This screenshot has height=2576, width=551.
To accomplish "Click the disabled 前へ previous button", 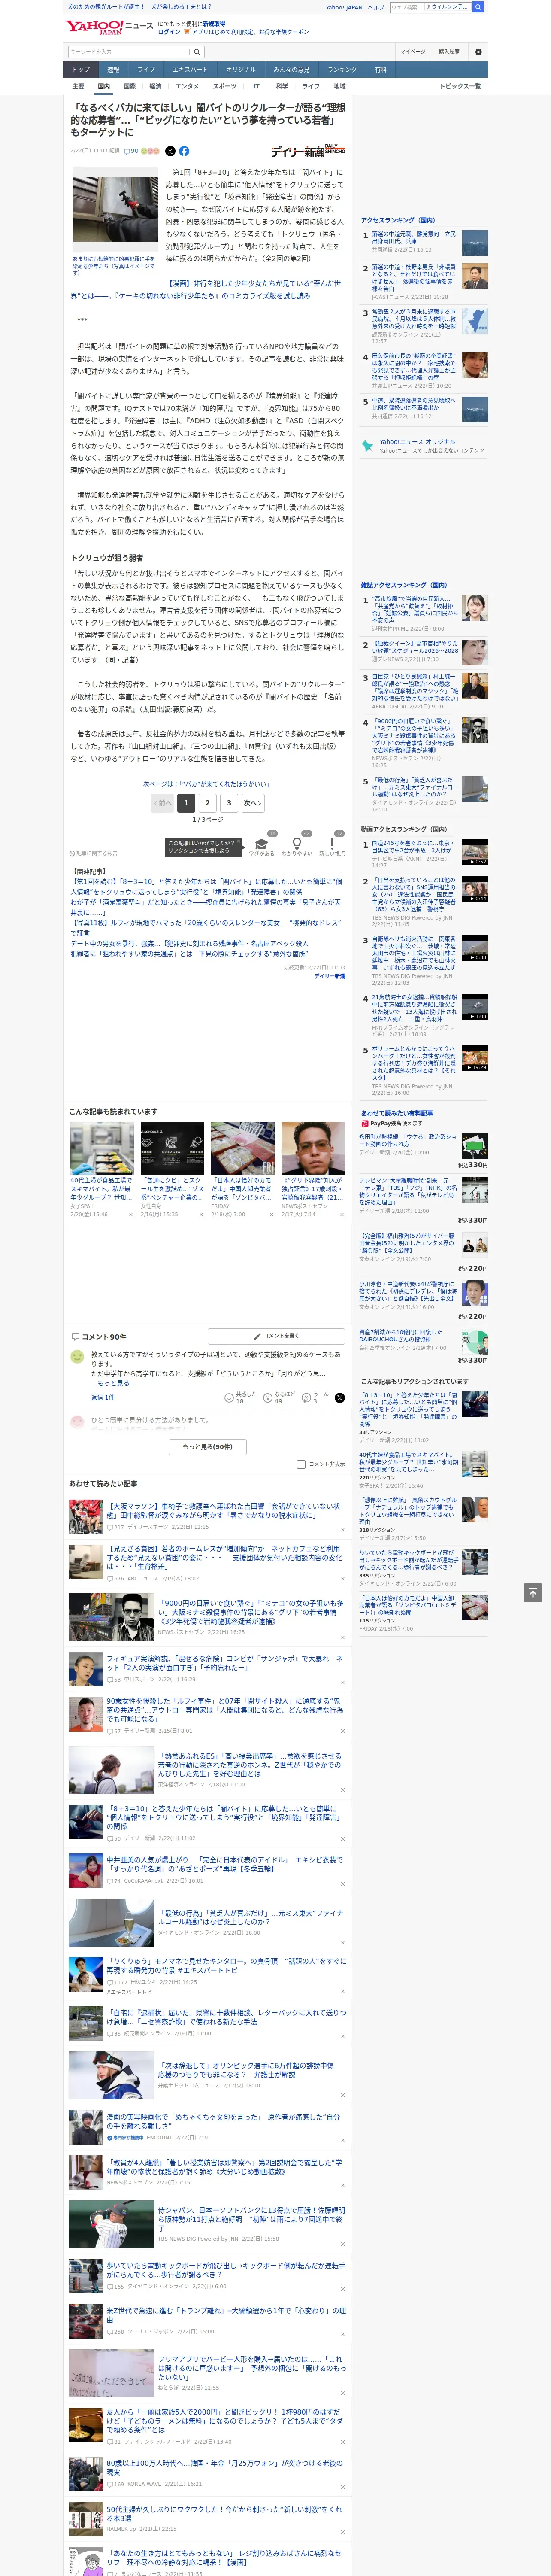I will (163, 803).
